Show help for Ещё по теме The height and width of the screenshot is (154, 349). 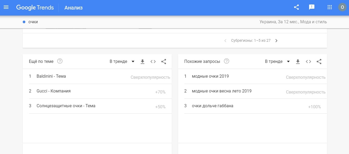pos(60,61)
